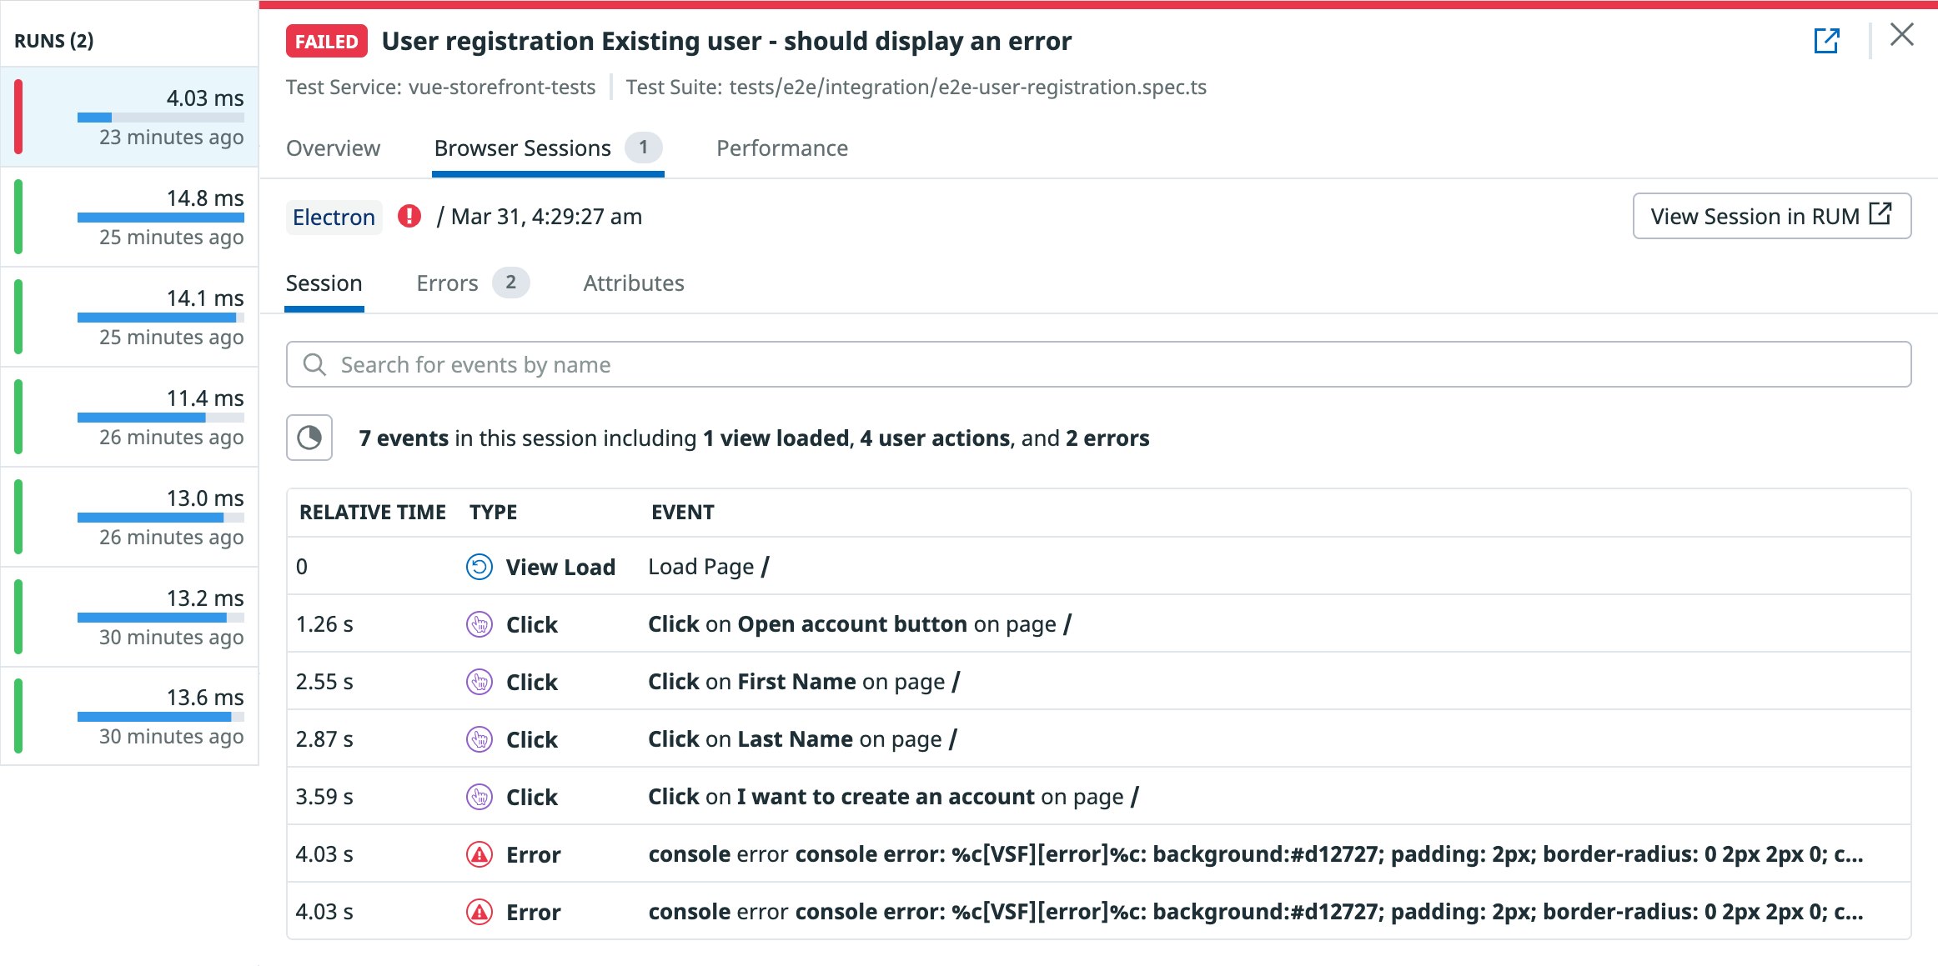
Task: Select the Session tab
Action: click(324, 283)
